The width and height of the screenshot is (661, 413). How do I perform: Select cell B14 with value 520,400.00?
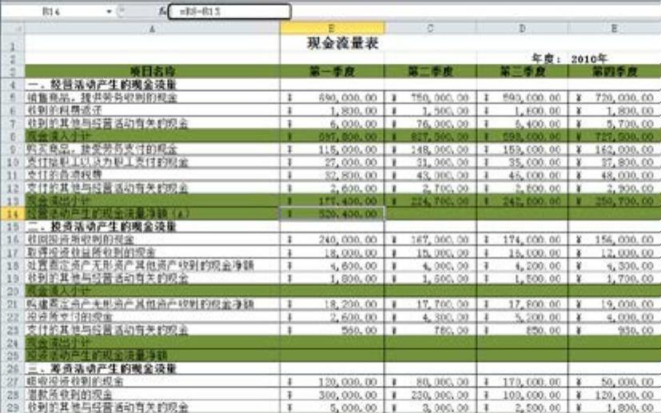coord(332,213)
